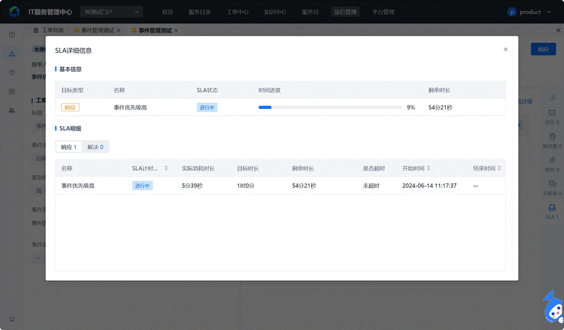Switch to the 响应 1 tab
The image size is (564, 330).
(68, 147)
